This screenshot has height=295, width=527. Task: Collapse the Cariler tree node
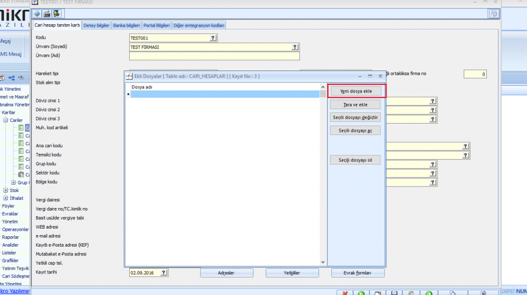click(x=6, y=120)
